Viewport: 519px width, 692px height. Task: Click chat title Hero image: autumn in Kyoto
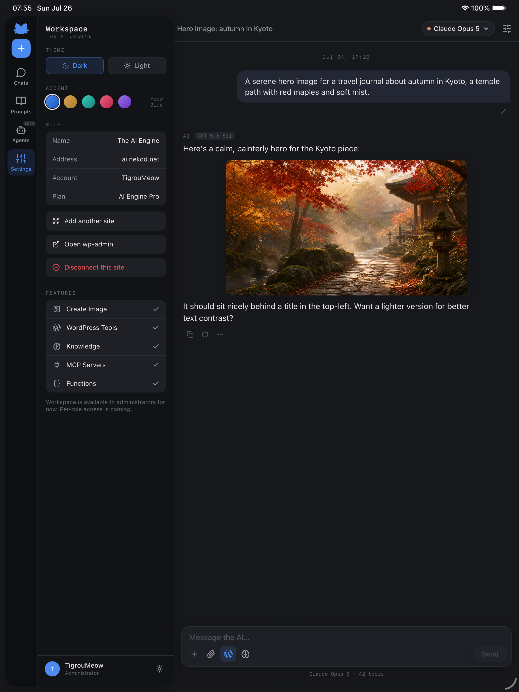click(225, 29)
